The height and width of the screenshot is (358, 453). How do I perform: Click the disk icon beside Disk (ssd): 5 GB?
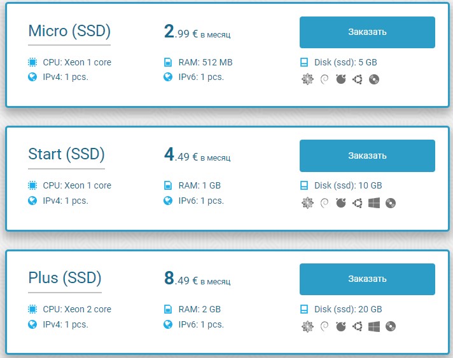304,62
